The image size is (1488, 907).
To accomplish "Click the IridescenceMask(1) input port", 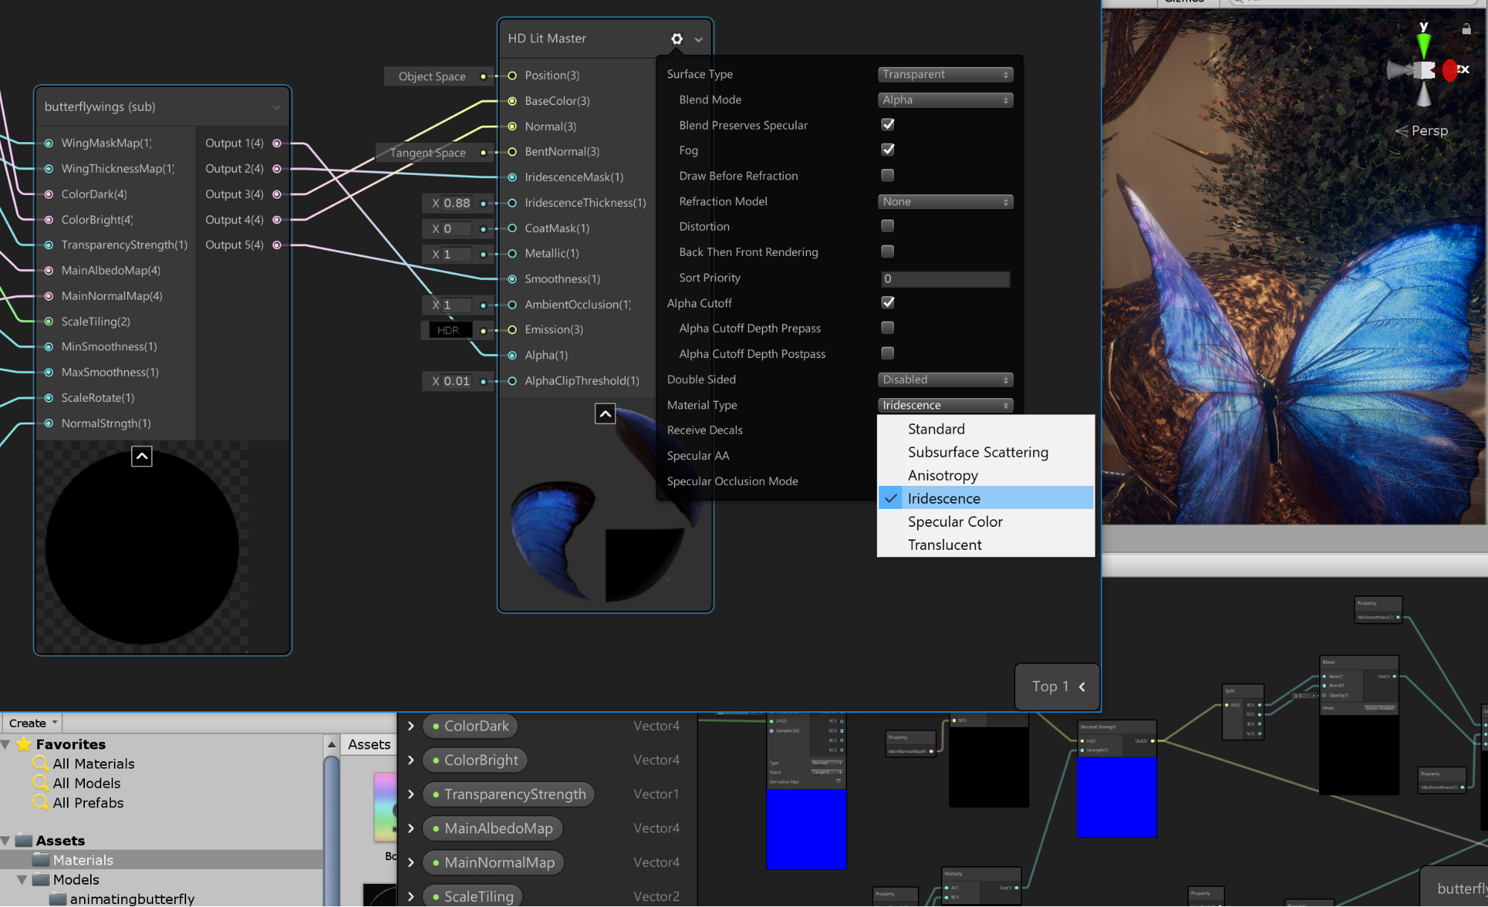I will pyautogui.click(x=512, y=177).
